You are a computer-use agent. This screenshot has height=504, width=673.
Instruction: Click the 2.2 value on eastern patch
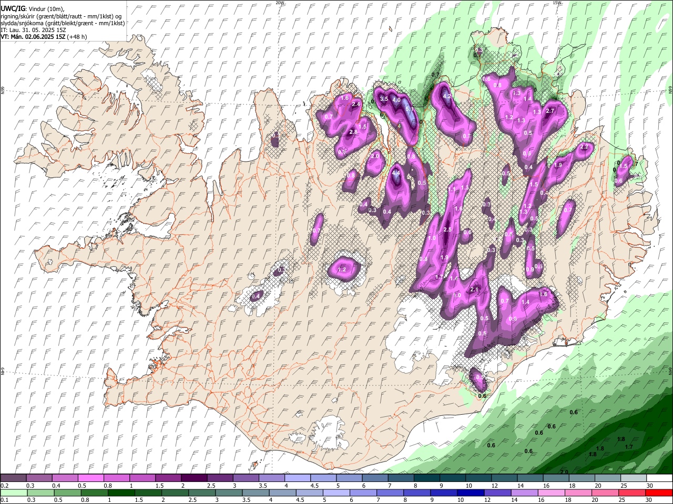point(584,148)
